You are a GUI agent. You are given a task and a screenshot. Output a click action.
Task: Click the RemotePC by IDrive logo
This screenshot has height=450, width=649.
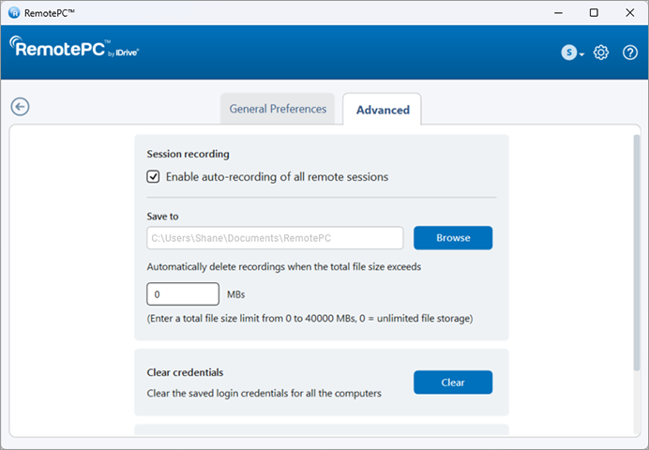click(x=75, y=49)
